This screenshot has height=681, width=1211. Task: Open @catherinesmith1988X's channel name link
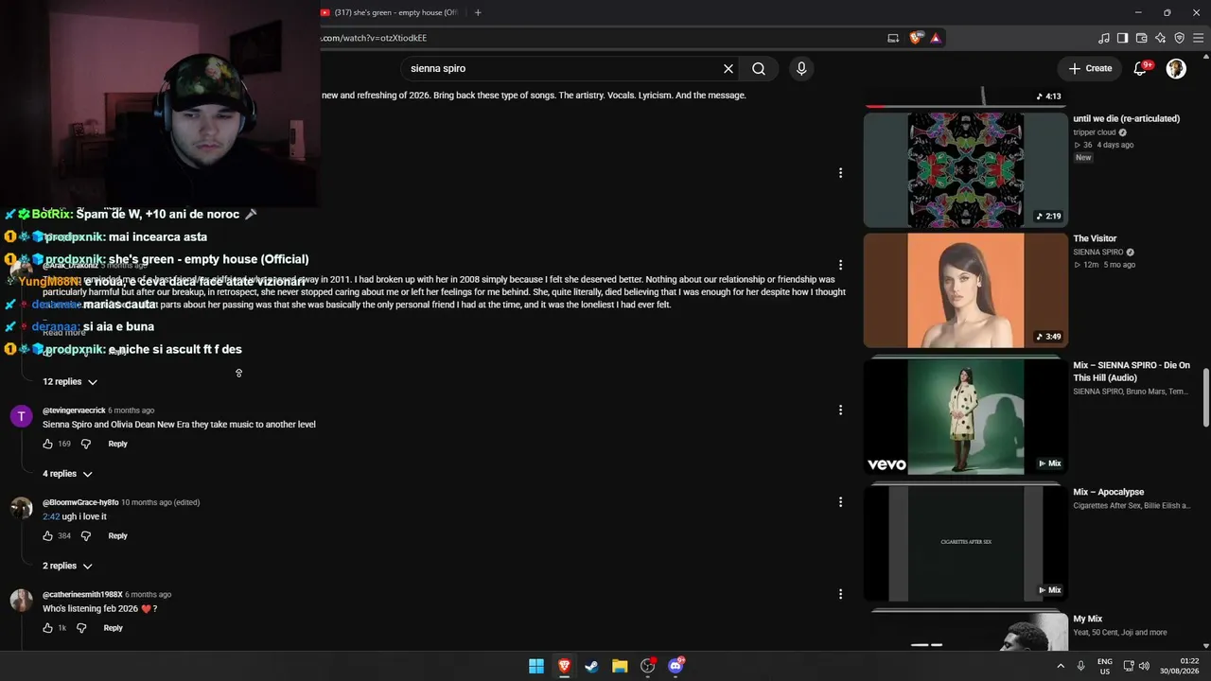point(82,594)
